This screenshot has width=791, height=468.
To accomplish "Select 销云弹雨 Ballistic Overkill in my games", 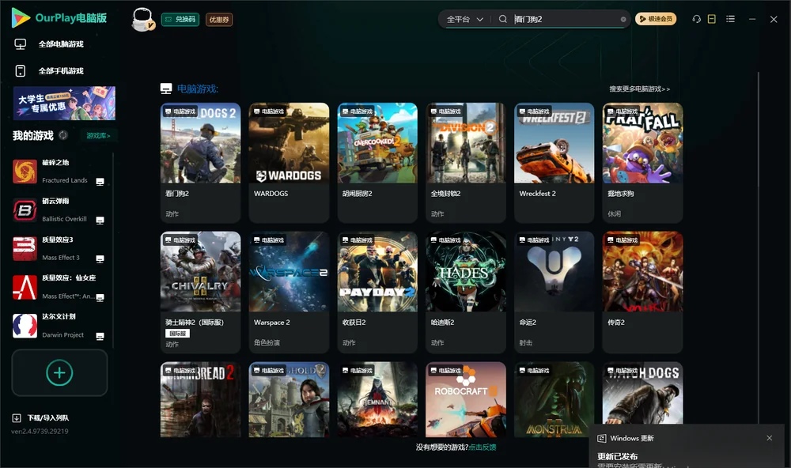I will pos(59,210).
